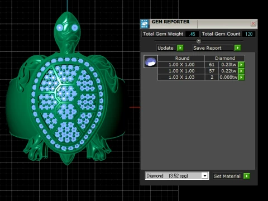Click the Total Gem Weight label
Image resolution: width=268 pixels, height=201 pixels.
click(163, 34)
